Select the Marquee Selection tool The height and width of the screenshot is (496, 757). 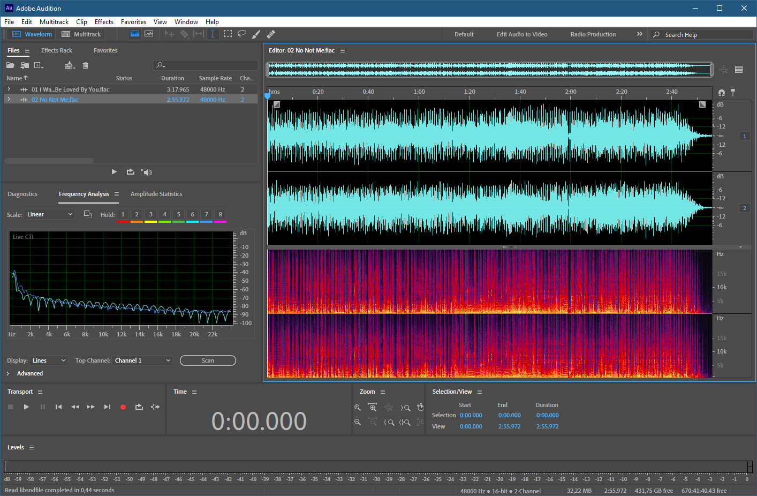(x=228, y=34)
